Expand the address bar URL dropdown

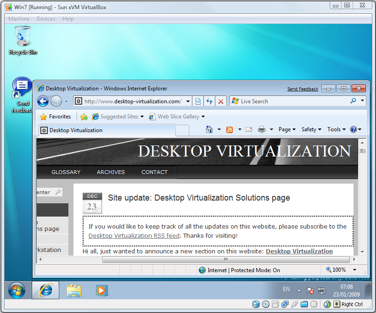[x=188, y=101]
